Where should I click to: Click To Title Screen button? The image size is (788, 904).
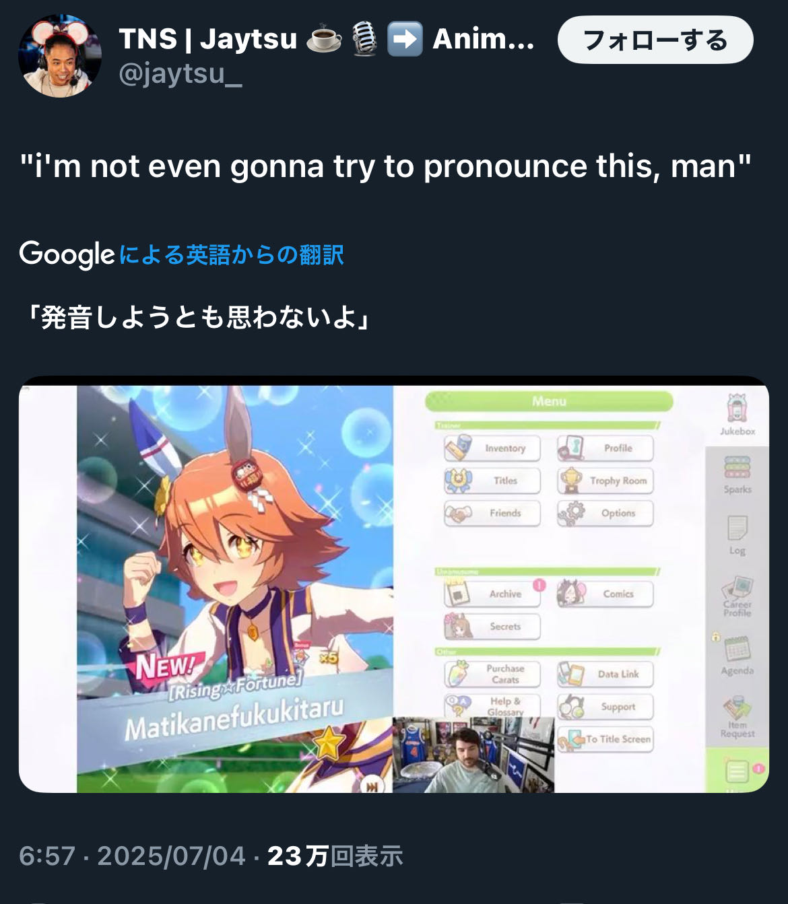[x=605, y=739]
